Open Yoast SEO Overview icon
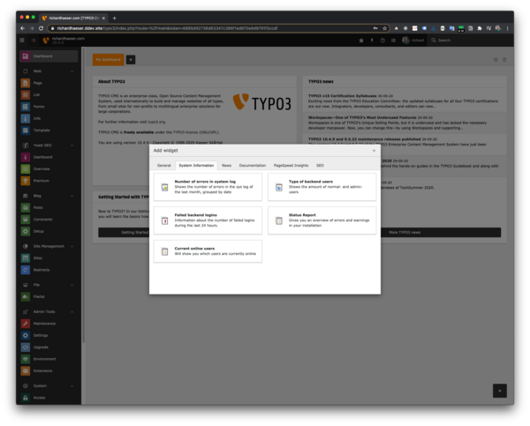The height and width of the screenshot is (426, 530). pos(26,168)
